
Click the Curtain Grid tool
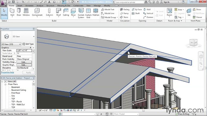(x=88, y=13)
